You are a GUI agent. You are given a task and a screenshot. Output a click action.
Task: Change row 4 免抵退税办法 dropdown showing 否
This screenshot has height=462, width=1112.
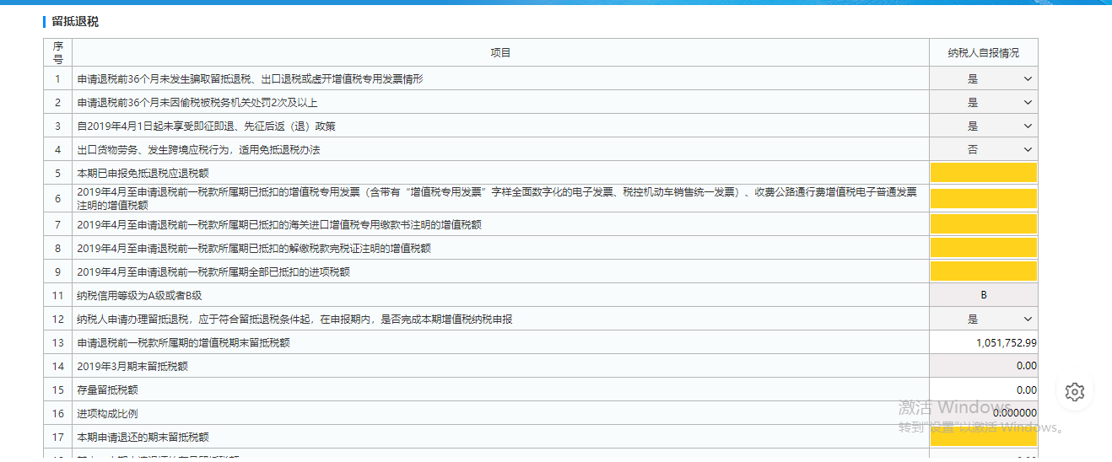point(984,149)
